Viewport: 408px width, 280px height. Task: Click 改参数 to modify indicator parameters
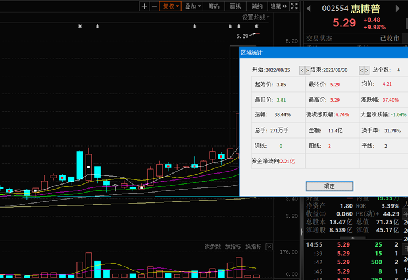212,246
